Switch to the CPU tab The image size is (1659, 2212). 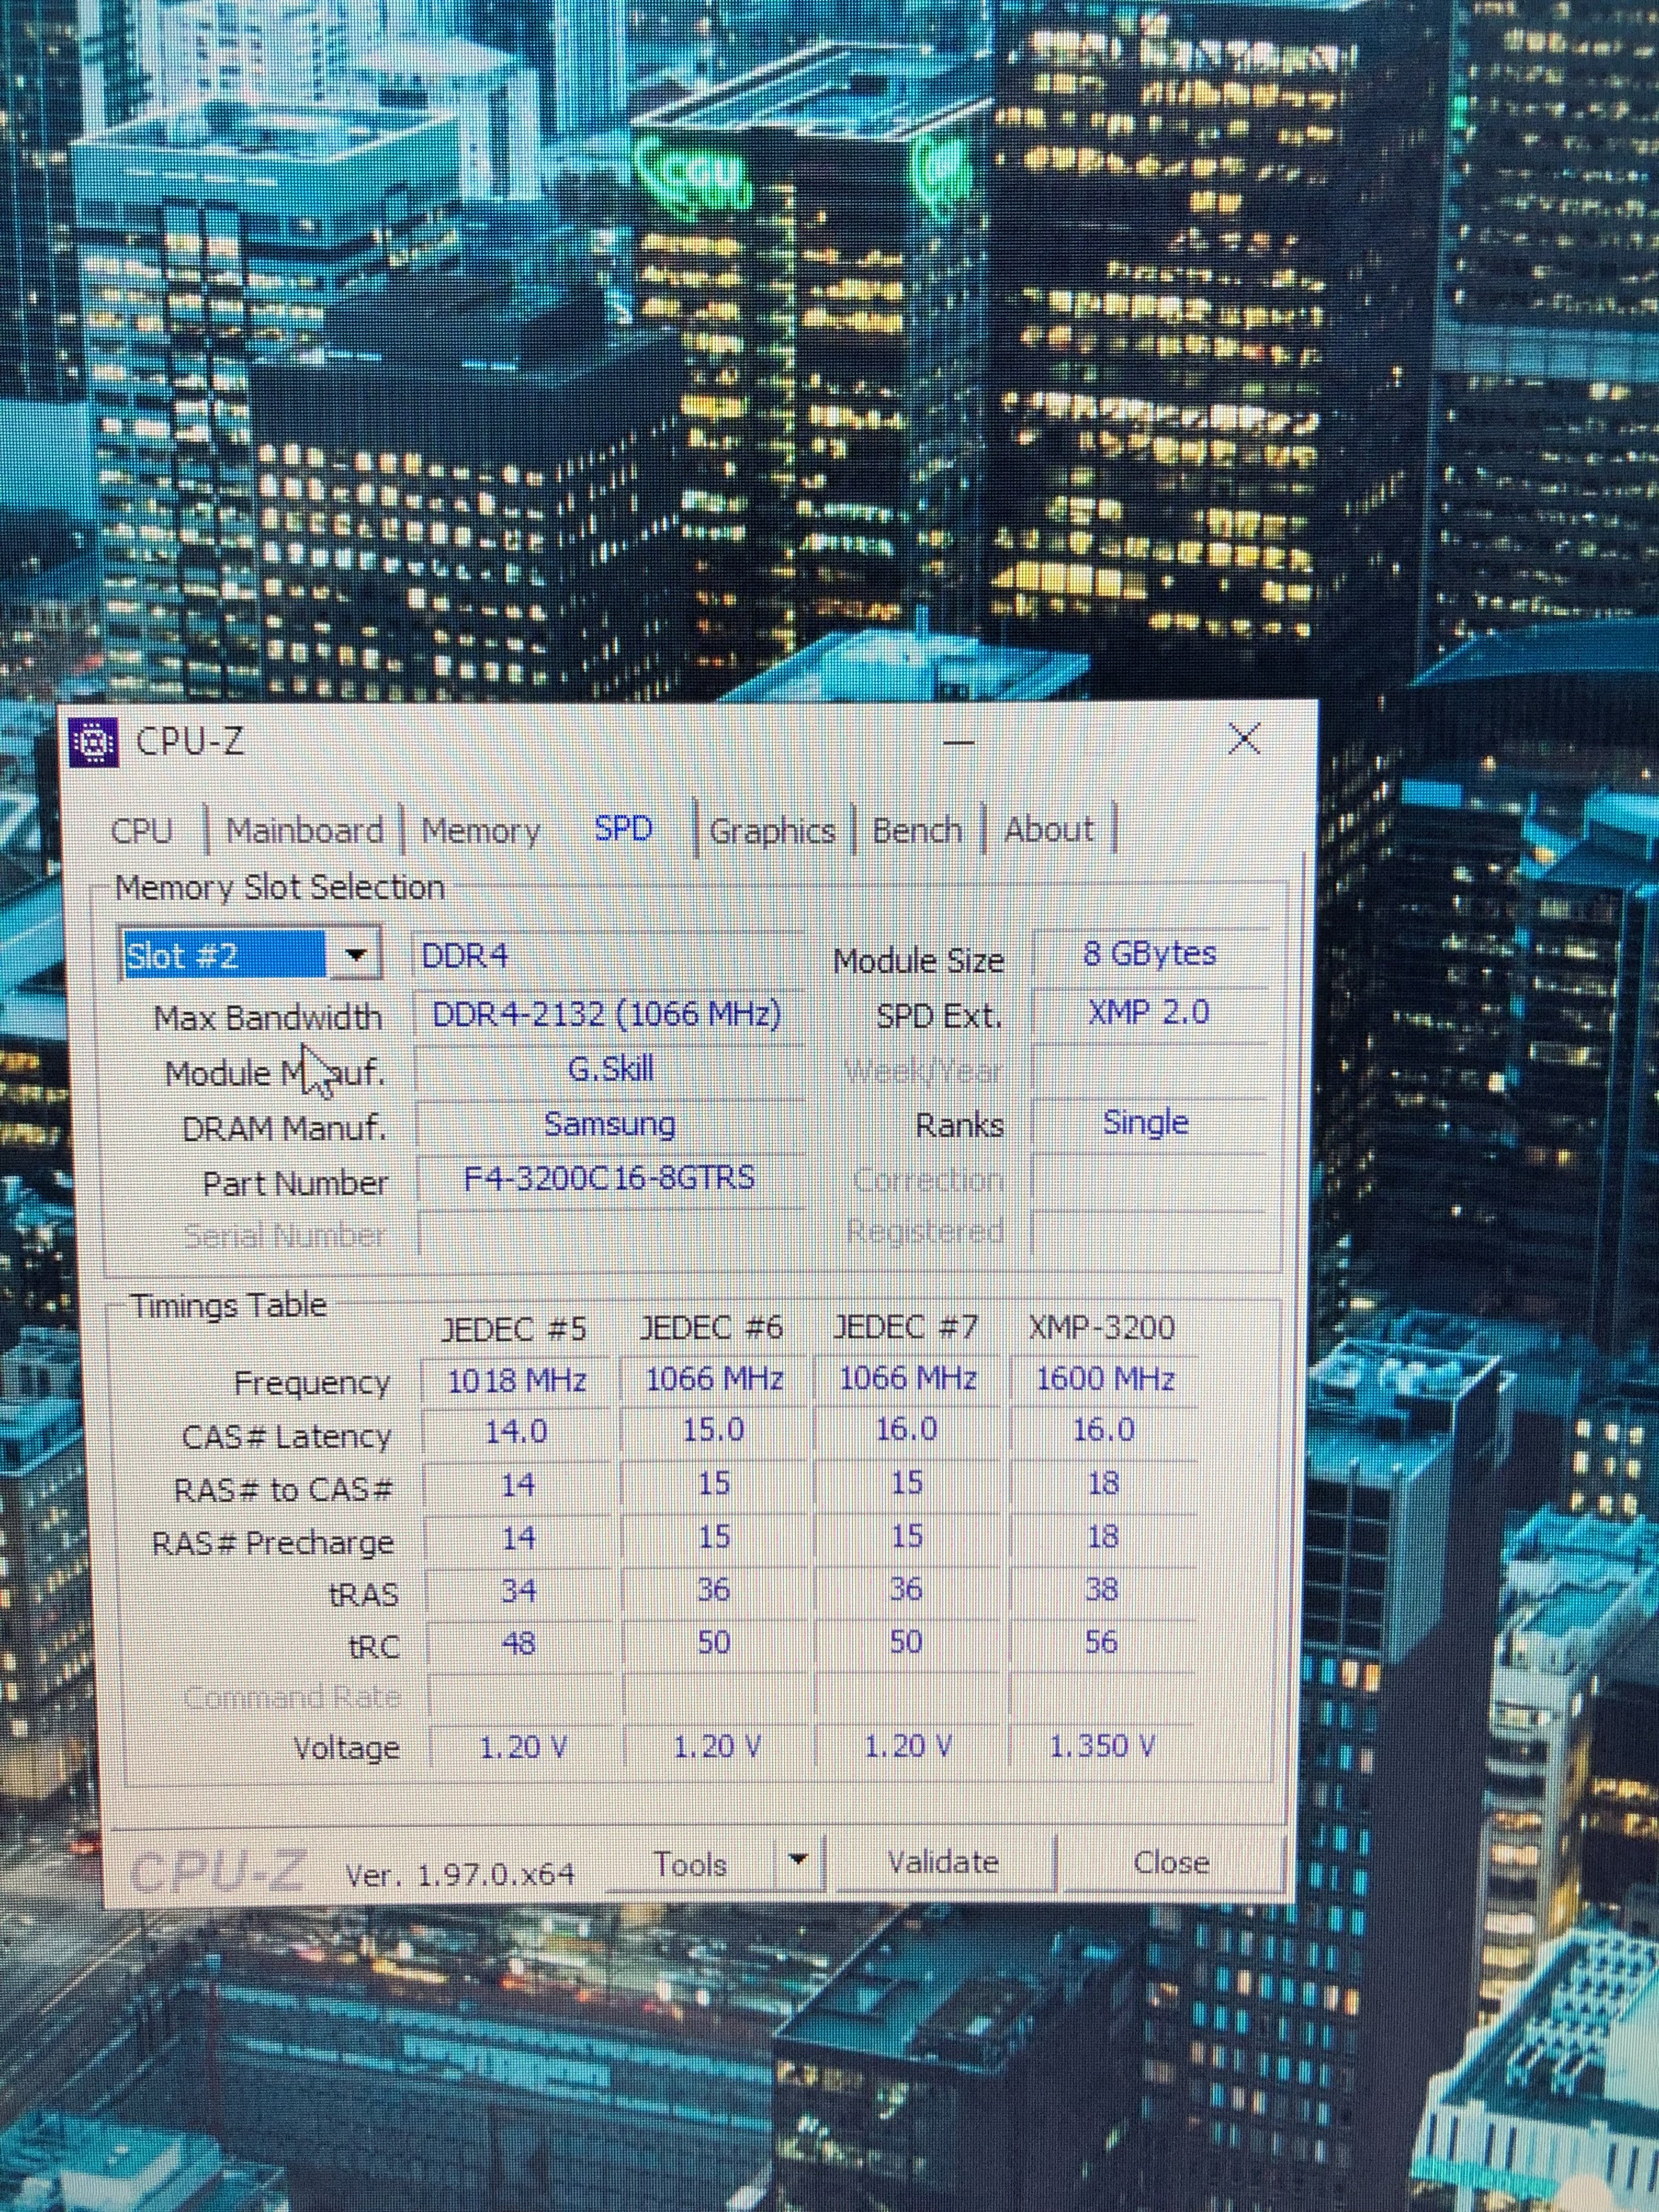click(x=142, y=830)
